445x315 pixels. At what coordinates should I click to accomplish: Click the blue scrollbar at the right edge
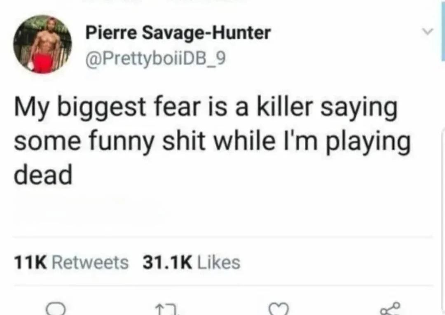point(443,30)
